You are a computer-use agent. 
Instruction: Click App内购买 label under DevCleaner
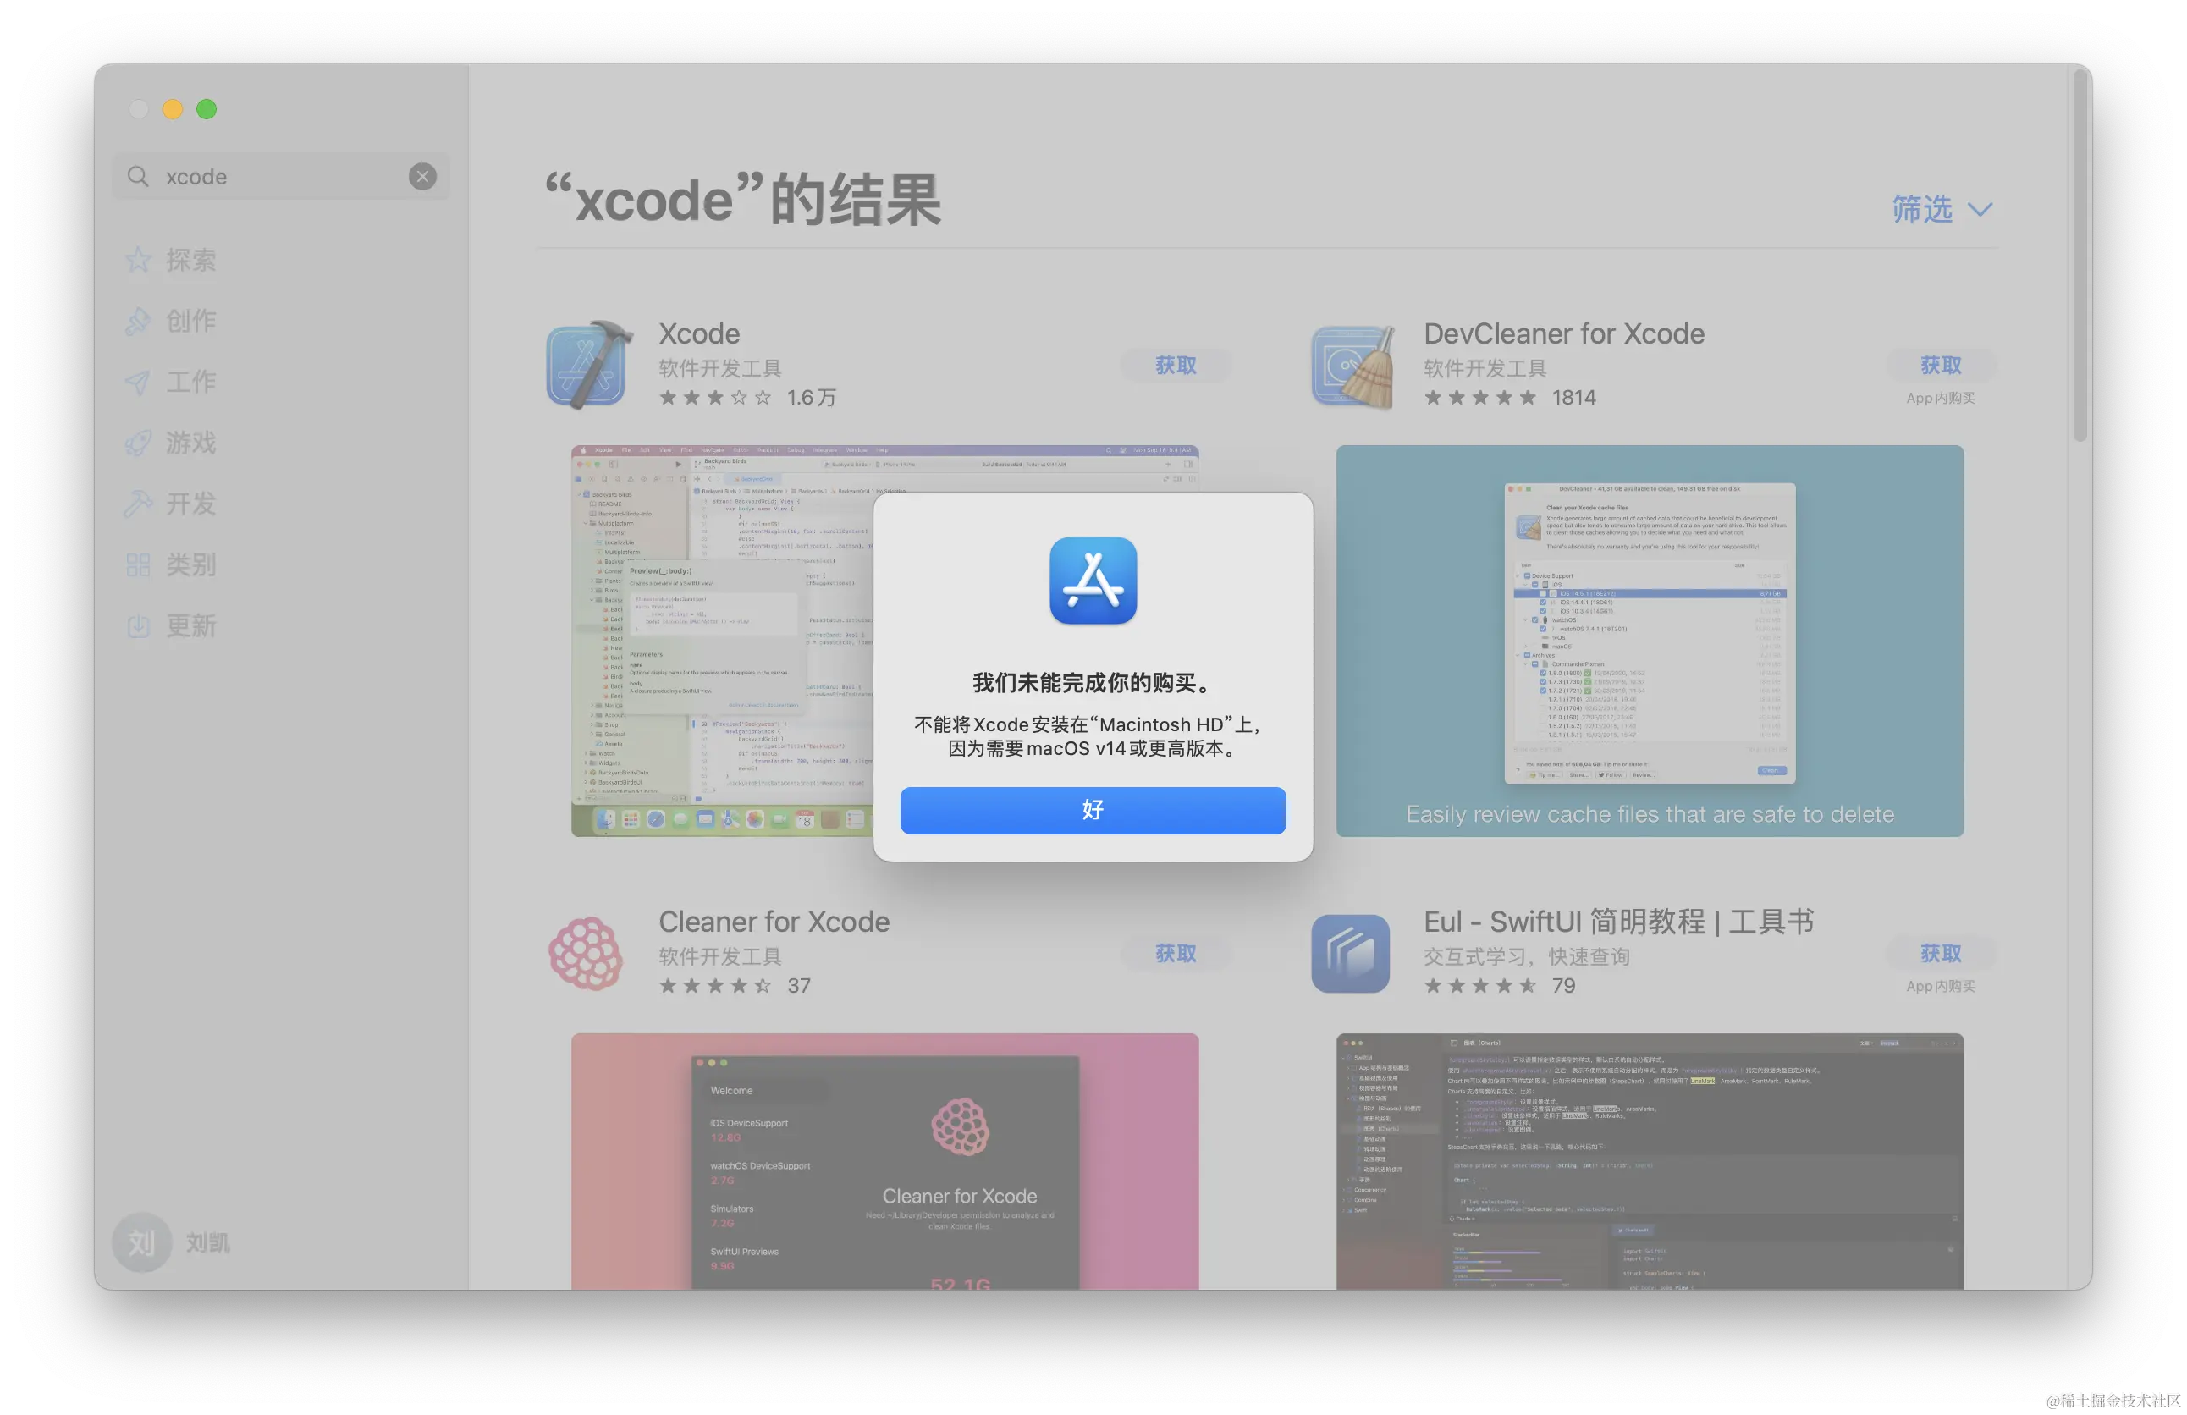point(1940,398)
